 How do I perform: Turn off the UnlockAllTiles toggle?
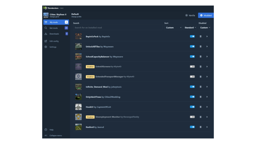pyautogui.click(x=192, y=46)
